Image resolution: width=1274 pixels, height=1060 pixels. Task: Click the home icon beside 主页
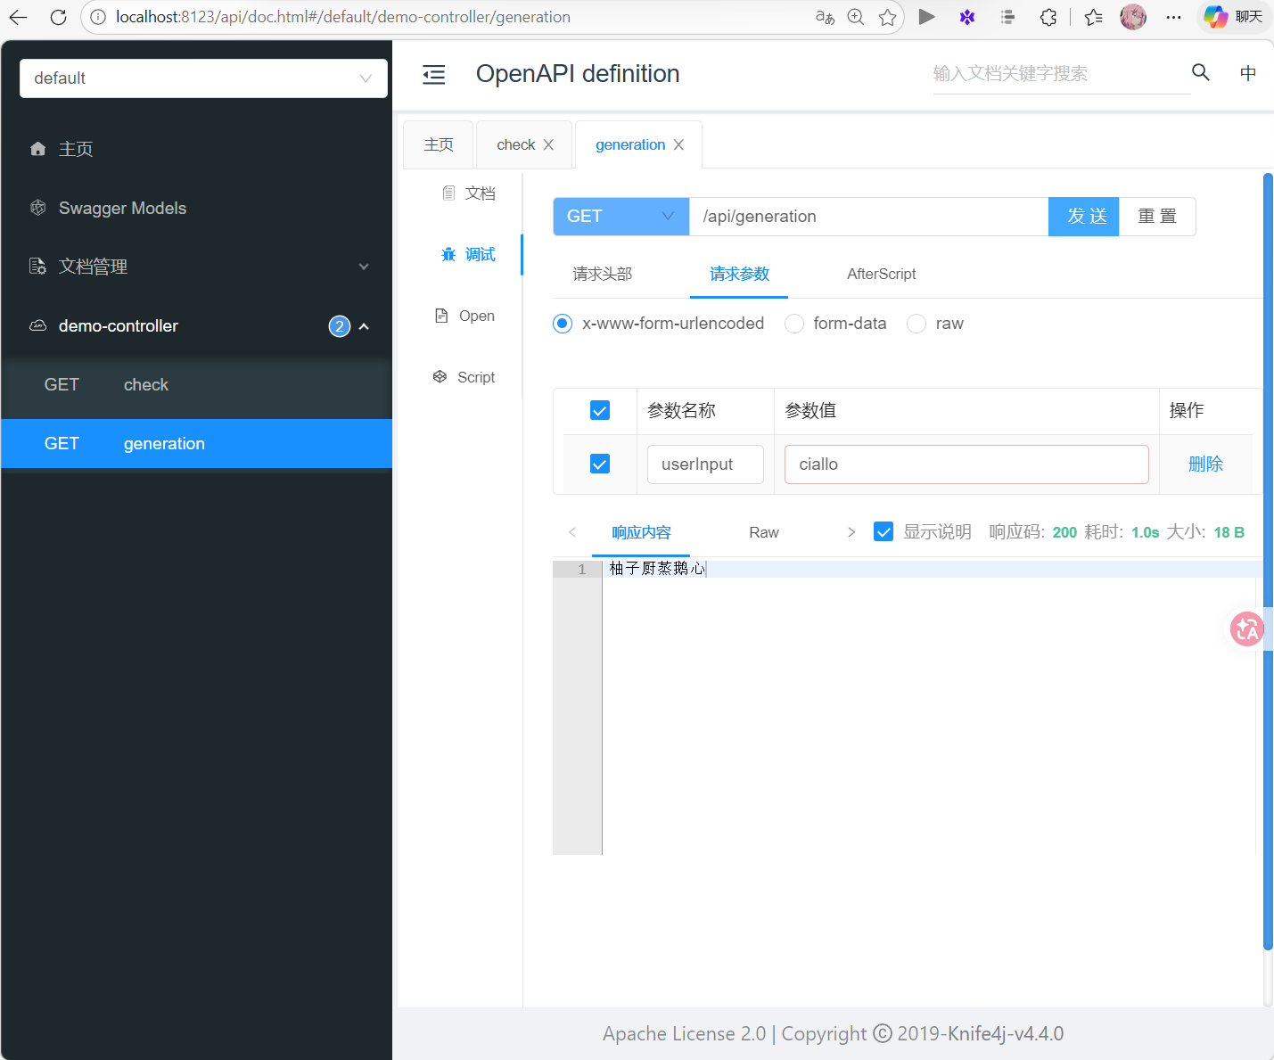pyautogui.click(x=37, y=149)
